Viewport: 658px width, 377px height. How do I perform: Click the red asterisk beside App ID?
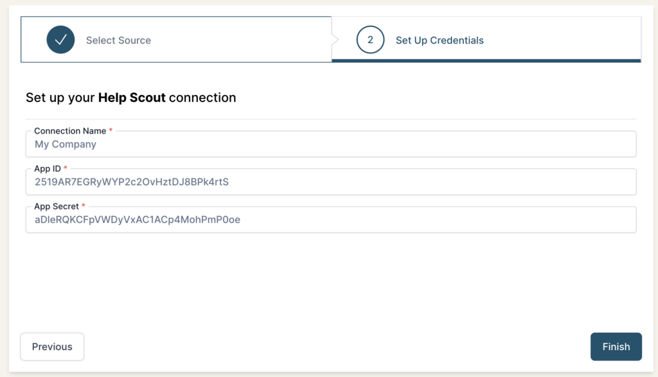point(65,168)
